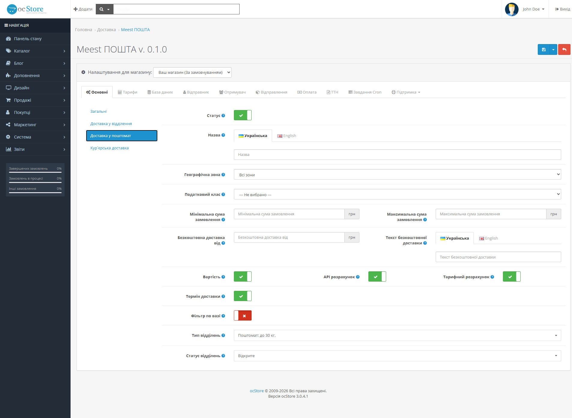
Task: Expand the Покупці sidebar menu
Action: 35,112
